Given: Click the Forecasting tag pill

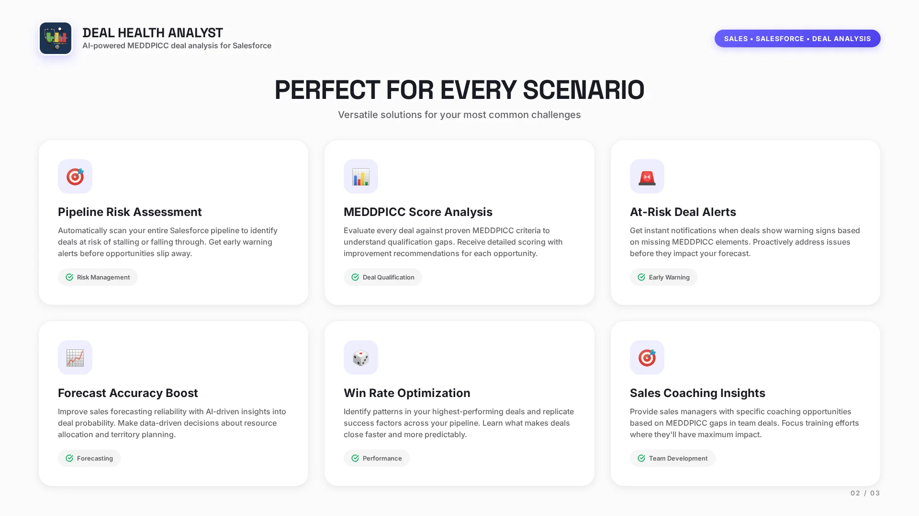Looking at the screenshot, I should (x=90, y=458).
